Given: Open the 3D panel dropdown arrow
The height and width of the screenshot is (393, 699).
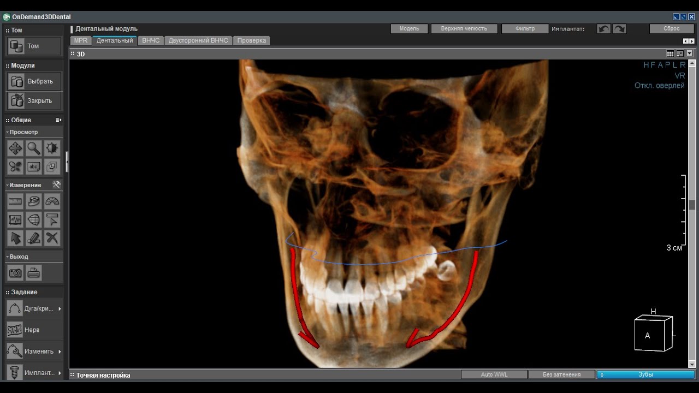Looking at the screenshot, I should (690, 53).
